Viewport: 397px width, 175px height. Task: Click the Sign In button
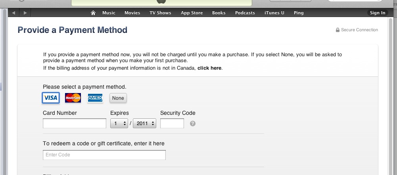[x=378, y=13]
